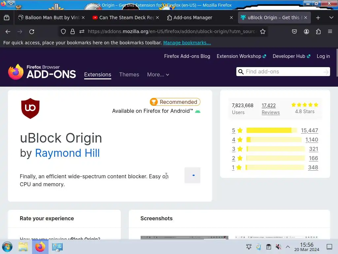Bookmark this page with the star
The image size is (338, 254).
coord(262,31)
